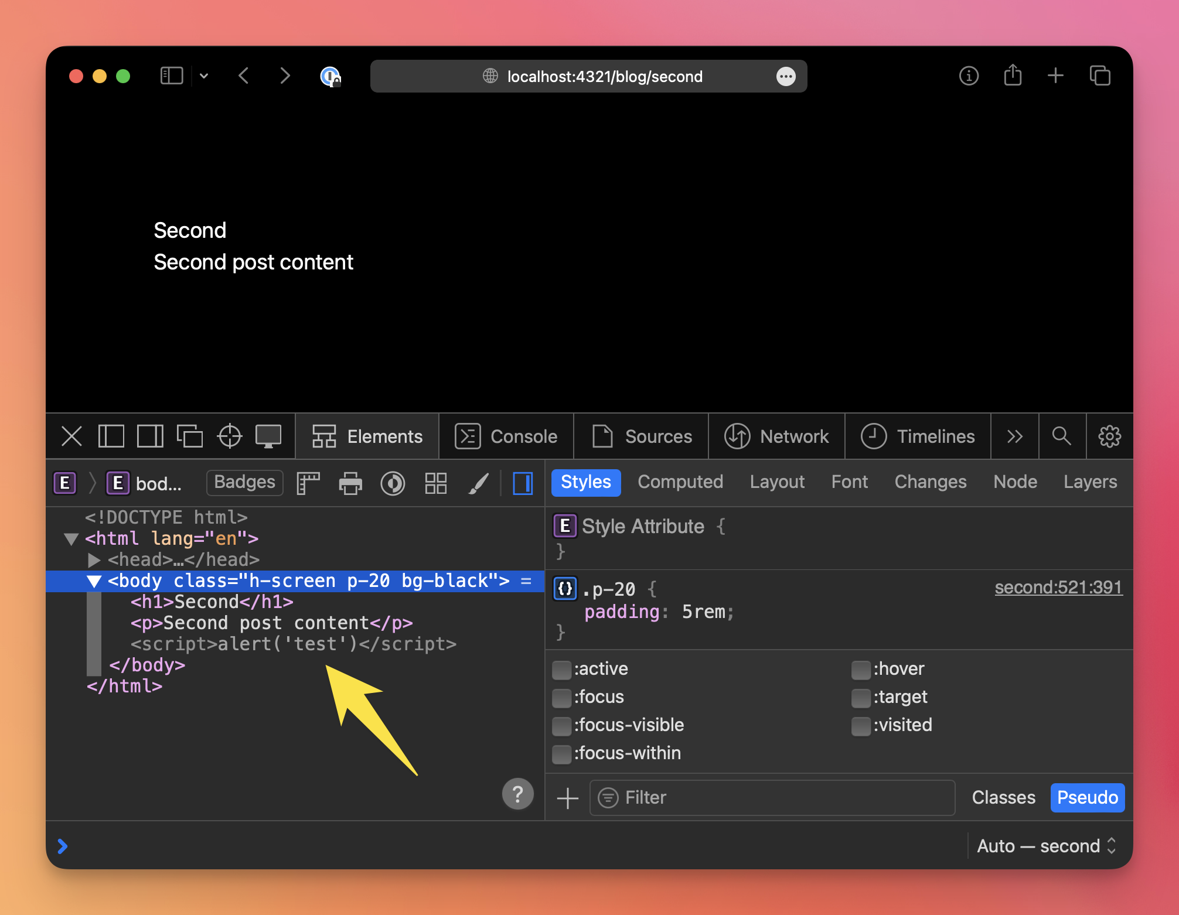1179x915 pixels.
Task: Toggle the rulers icon in Elements toolbar
Action: pos(308,483)
